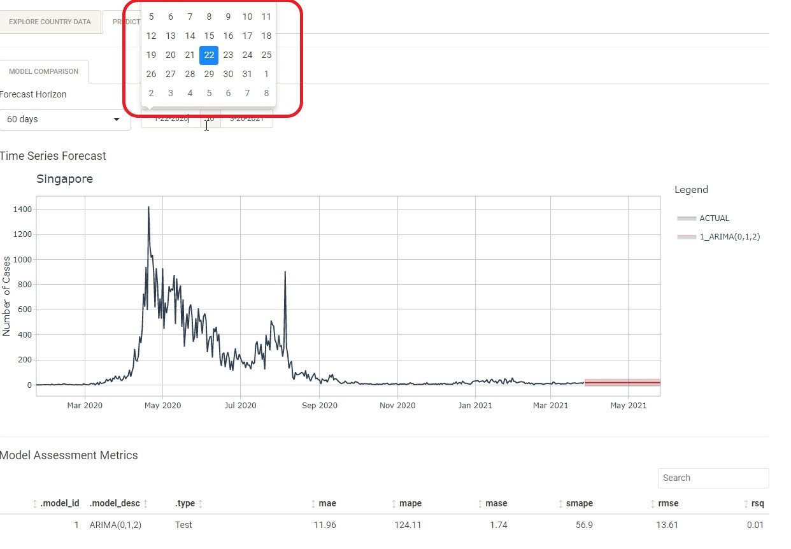Sort table by .model_id column sort arrows
Image resolution: width=791 pixels, height=549 pixels.
(x=35, y=504)
